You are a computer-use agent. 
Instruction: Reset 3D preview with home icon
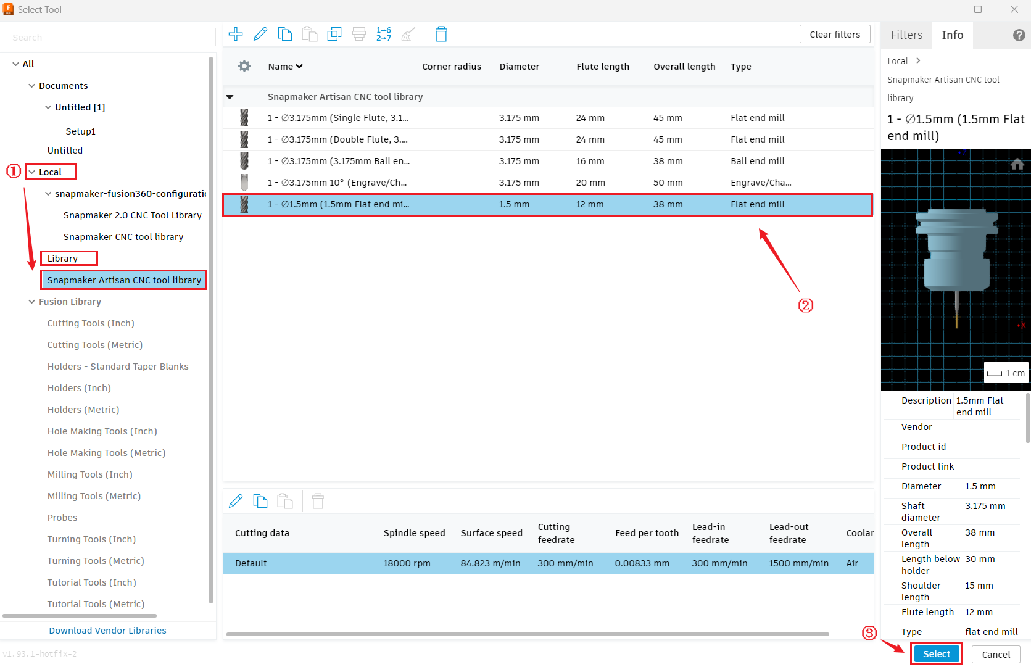tap(1017, 164)
